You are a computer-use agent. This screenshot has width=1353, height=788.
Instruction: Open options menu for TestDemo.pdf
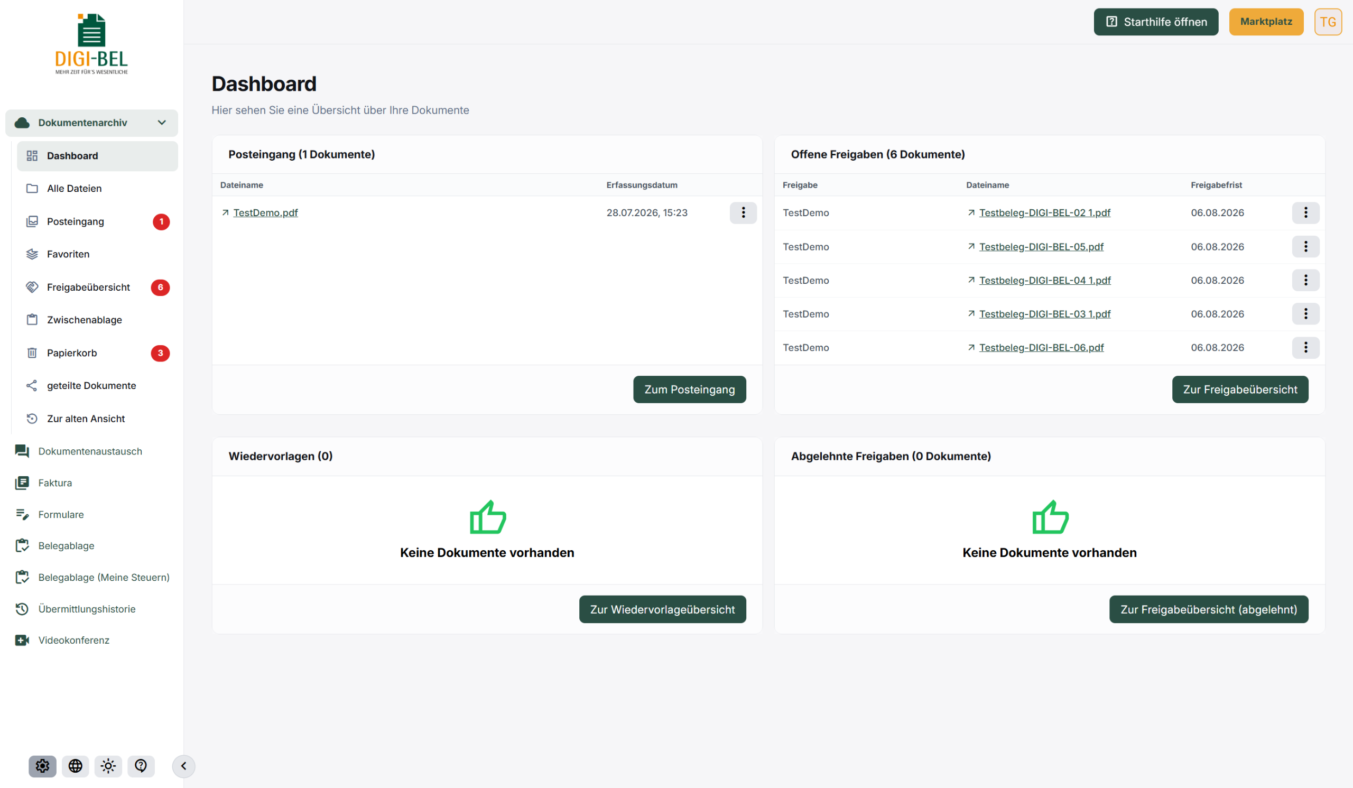[x=743, y=213]
